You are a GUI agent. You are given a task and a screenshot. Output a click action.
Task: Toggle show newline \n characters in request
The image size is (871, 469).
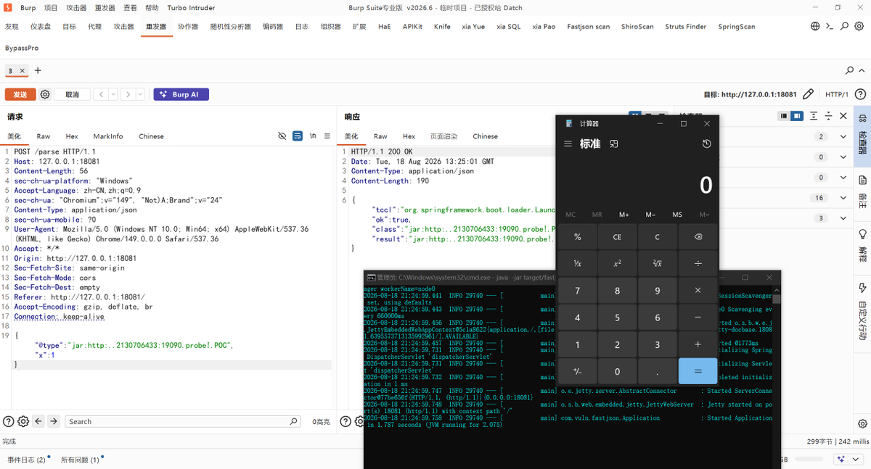pyautogui.click(x=313, y=136)
